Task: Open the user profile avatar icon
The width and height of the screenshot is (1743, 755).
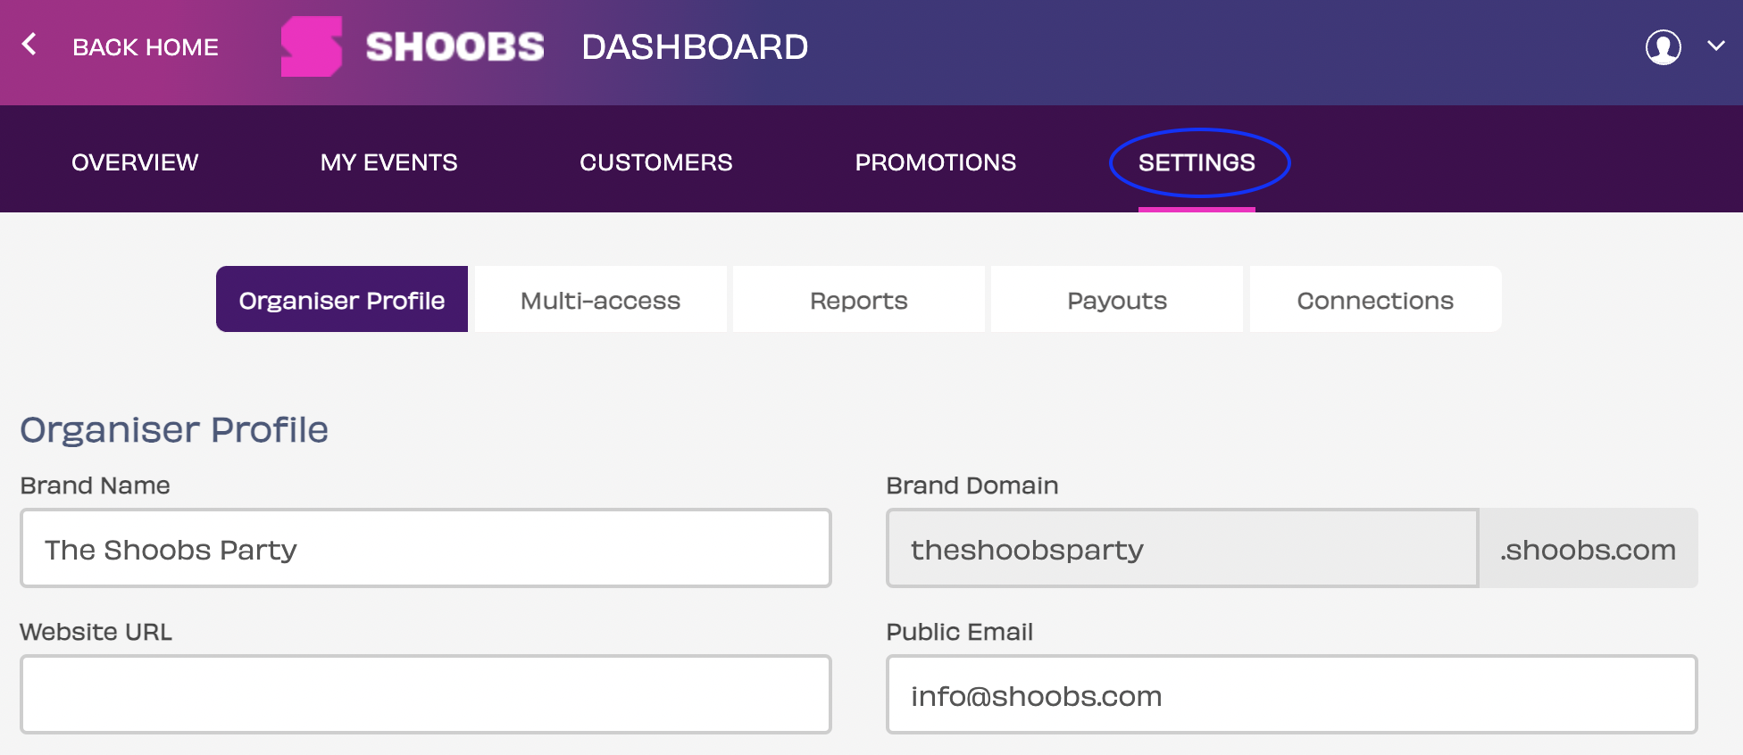Action: tap(1664, 47)
